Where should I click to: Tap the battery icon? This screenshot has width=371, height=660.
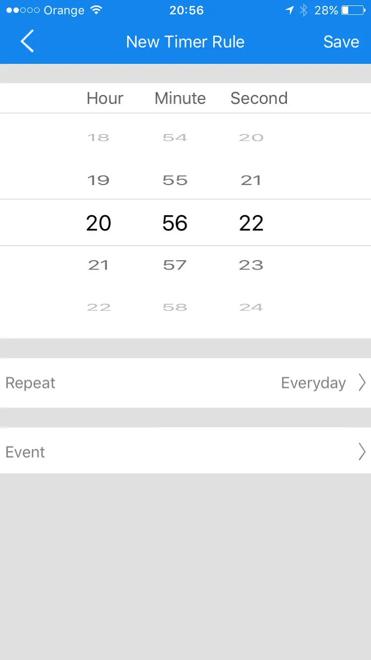tap(352, 10)
